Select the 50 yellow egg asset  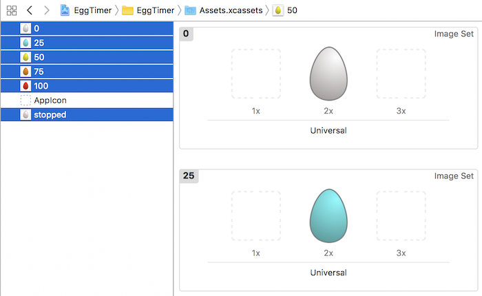39,57
